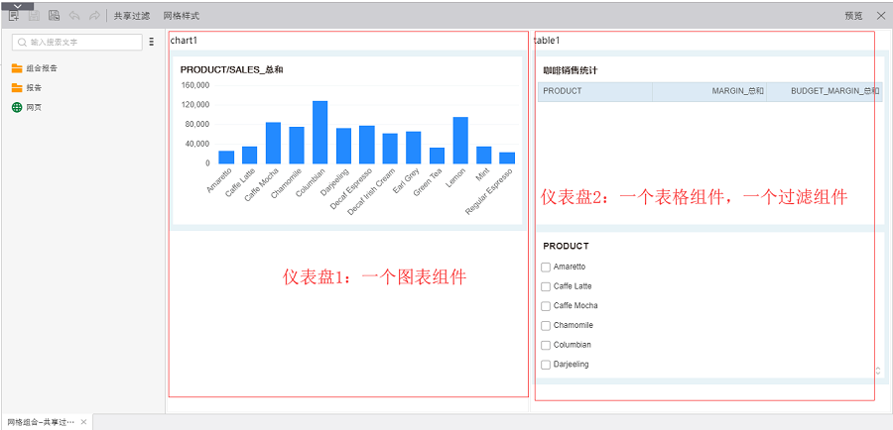
Task: Open the options menu beside search box
Action: coord(151,43)
